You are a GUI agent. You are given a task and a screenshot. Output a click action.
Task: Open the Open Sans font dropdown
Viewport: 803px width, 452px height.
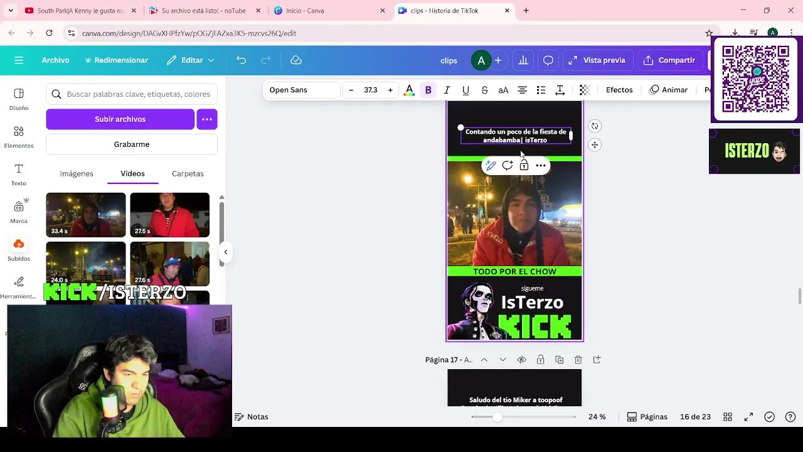coord(302,90)
